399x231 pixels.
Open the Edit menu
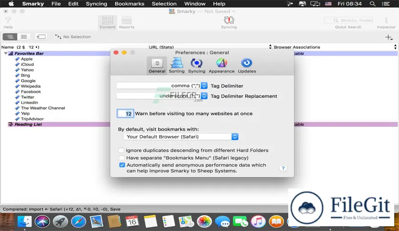[73, 4]
